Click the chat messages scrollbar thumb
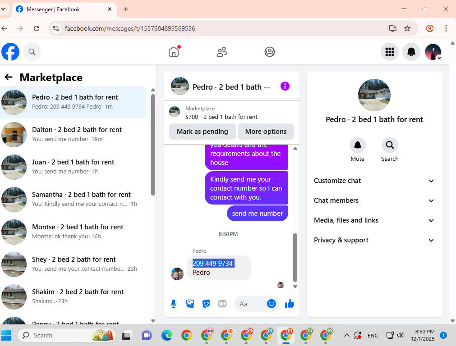This screenshot has width=456, height=346. point(295,257)
